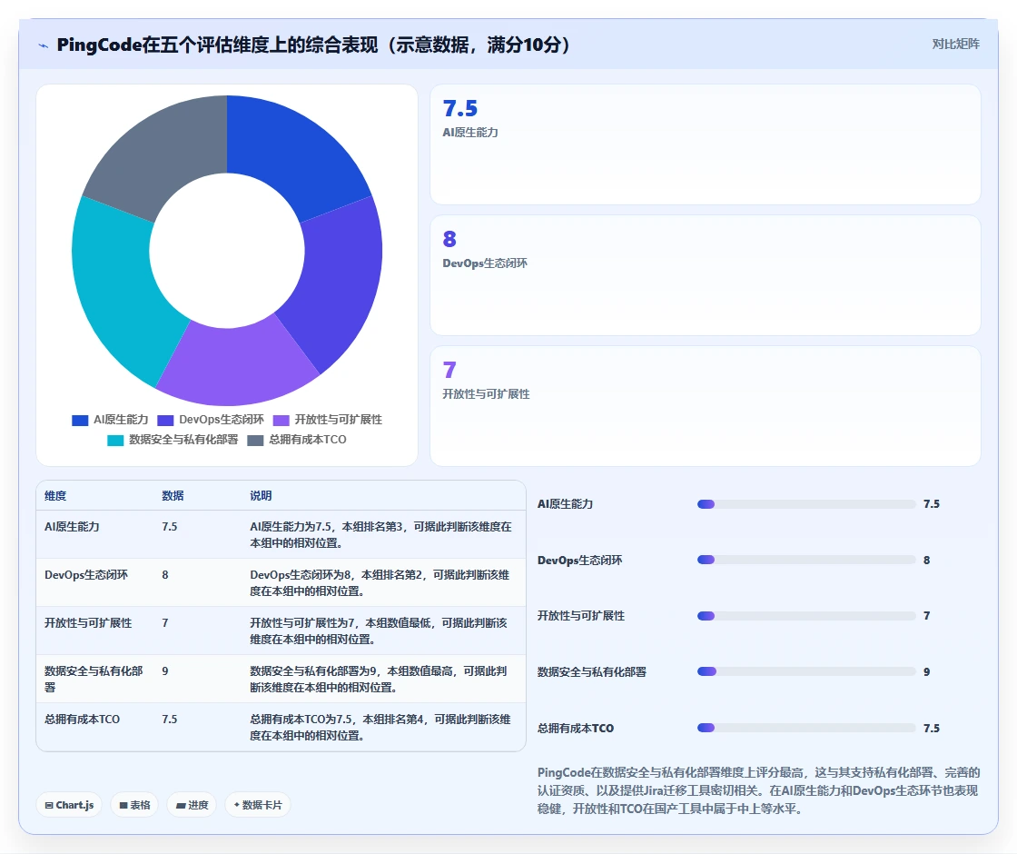Select the DevOps生态闭环 table row name
Viewport: 1017px width, 854px height.
86,574
